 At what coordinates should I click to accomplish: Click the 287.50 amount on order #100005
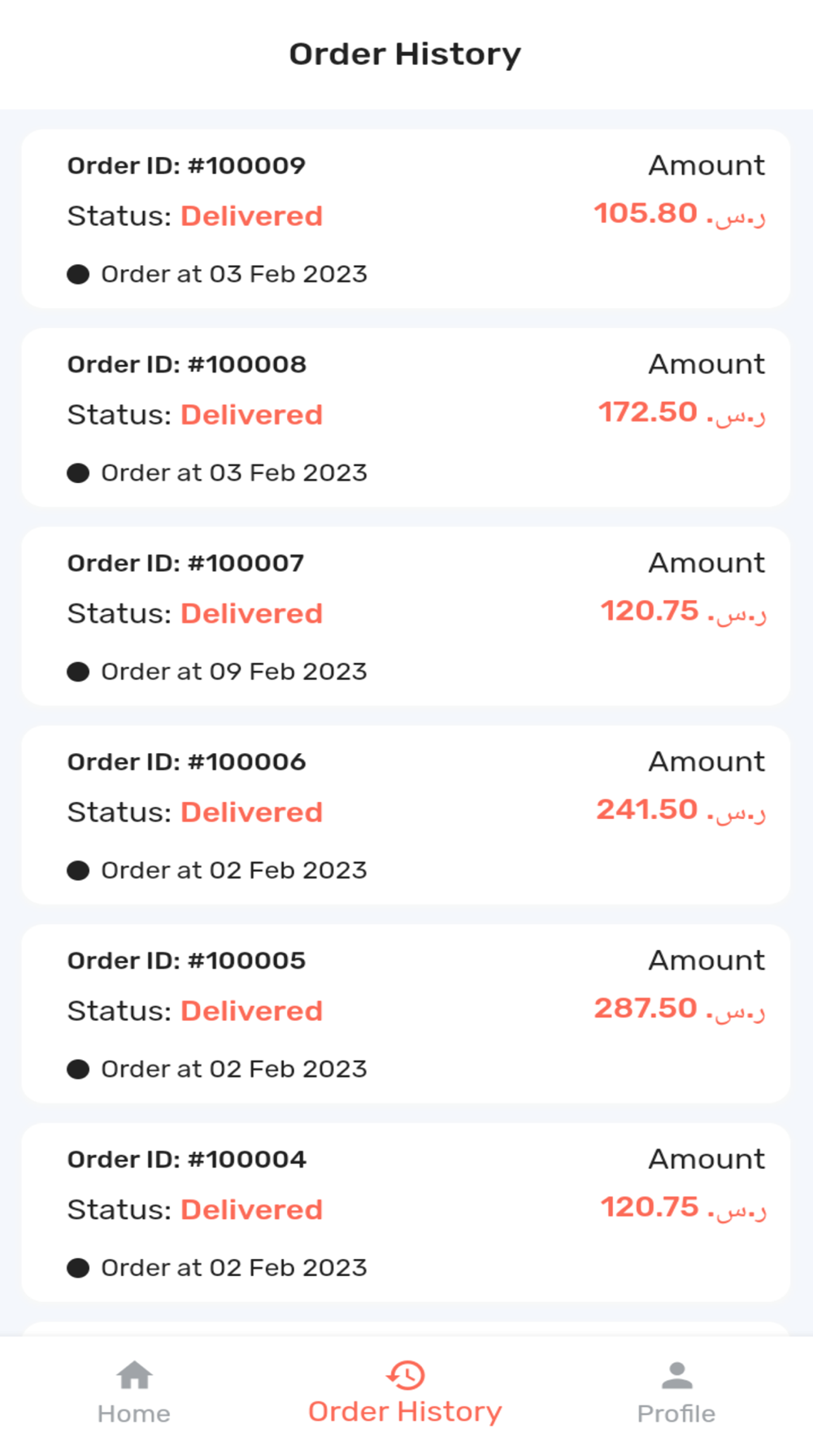(646, 1008)
